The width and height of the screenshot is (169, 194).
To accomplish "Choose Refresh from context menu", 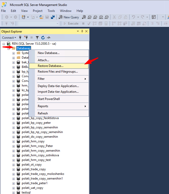I will click(x=59, y=113).
